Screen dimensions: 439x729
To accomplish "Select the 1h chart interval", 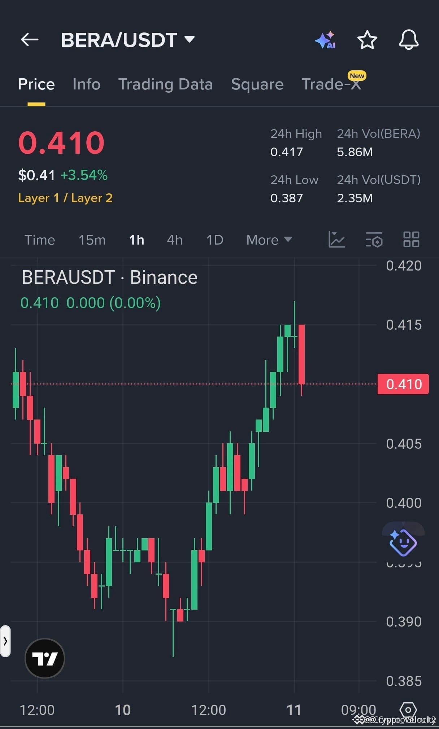I will (136, 240).
